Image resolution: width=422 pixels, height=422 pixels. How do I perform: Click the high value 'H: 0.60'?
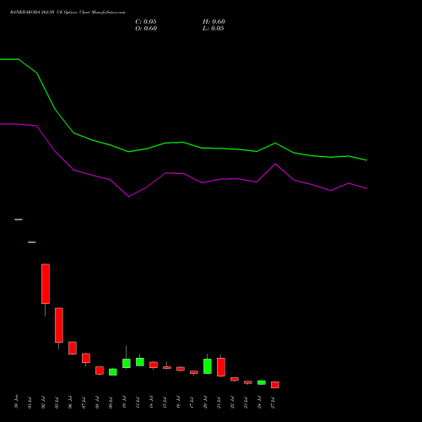tap(214, 22)
